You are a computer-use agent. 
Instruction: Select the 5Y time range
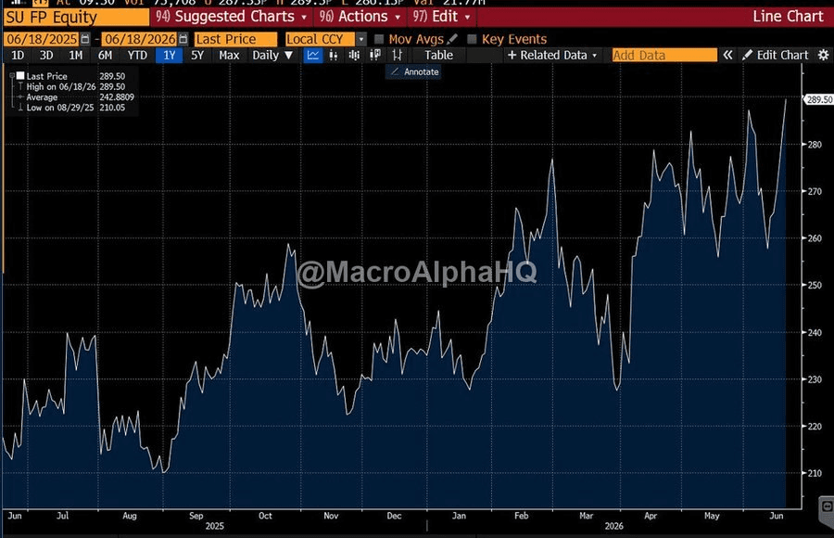click(197, 55)
